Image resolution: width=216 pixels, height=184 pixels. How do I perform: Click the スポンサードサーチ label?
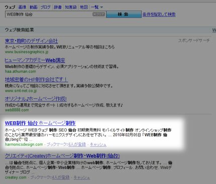tap(194, 41)
